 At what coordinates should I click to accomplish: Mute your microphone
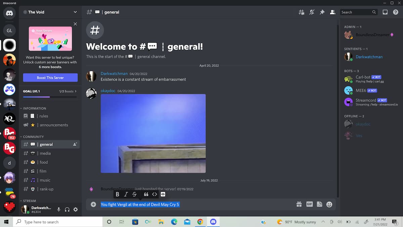coord(59,209)
